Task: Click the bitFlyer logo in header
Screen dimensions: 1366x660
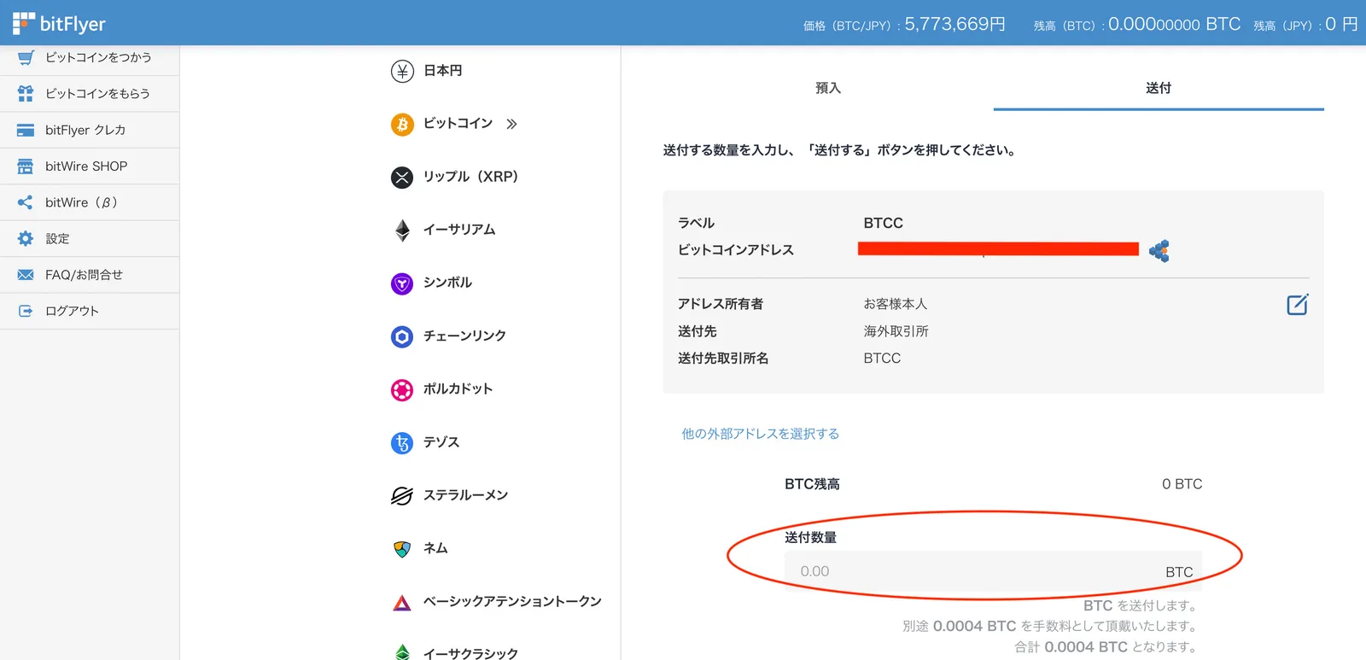Action: 59,23
